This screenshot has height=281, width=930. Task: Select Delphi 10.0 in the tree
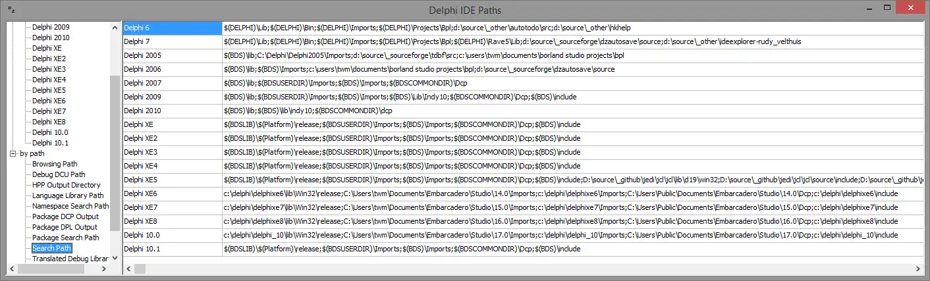[x=50, y=132]
